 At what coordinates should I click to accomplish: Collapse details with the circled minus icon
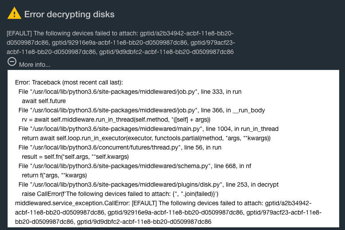coord(12,61)
